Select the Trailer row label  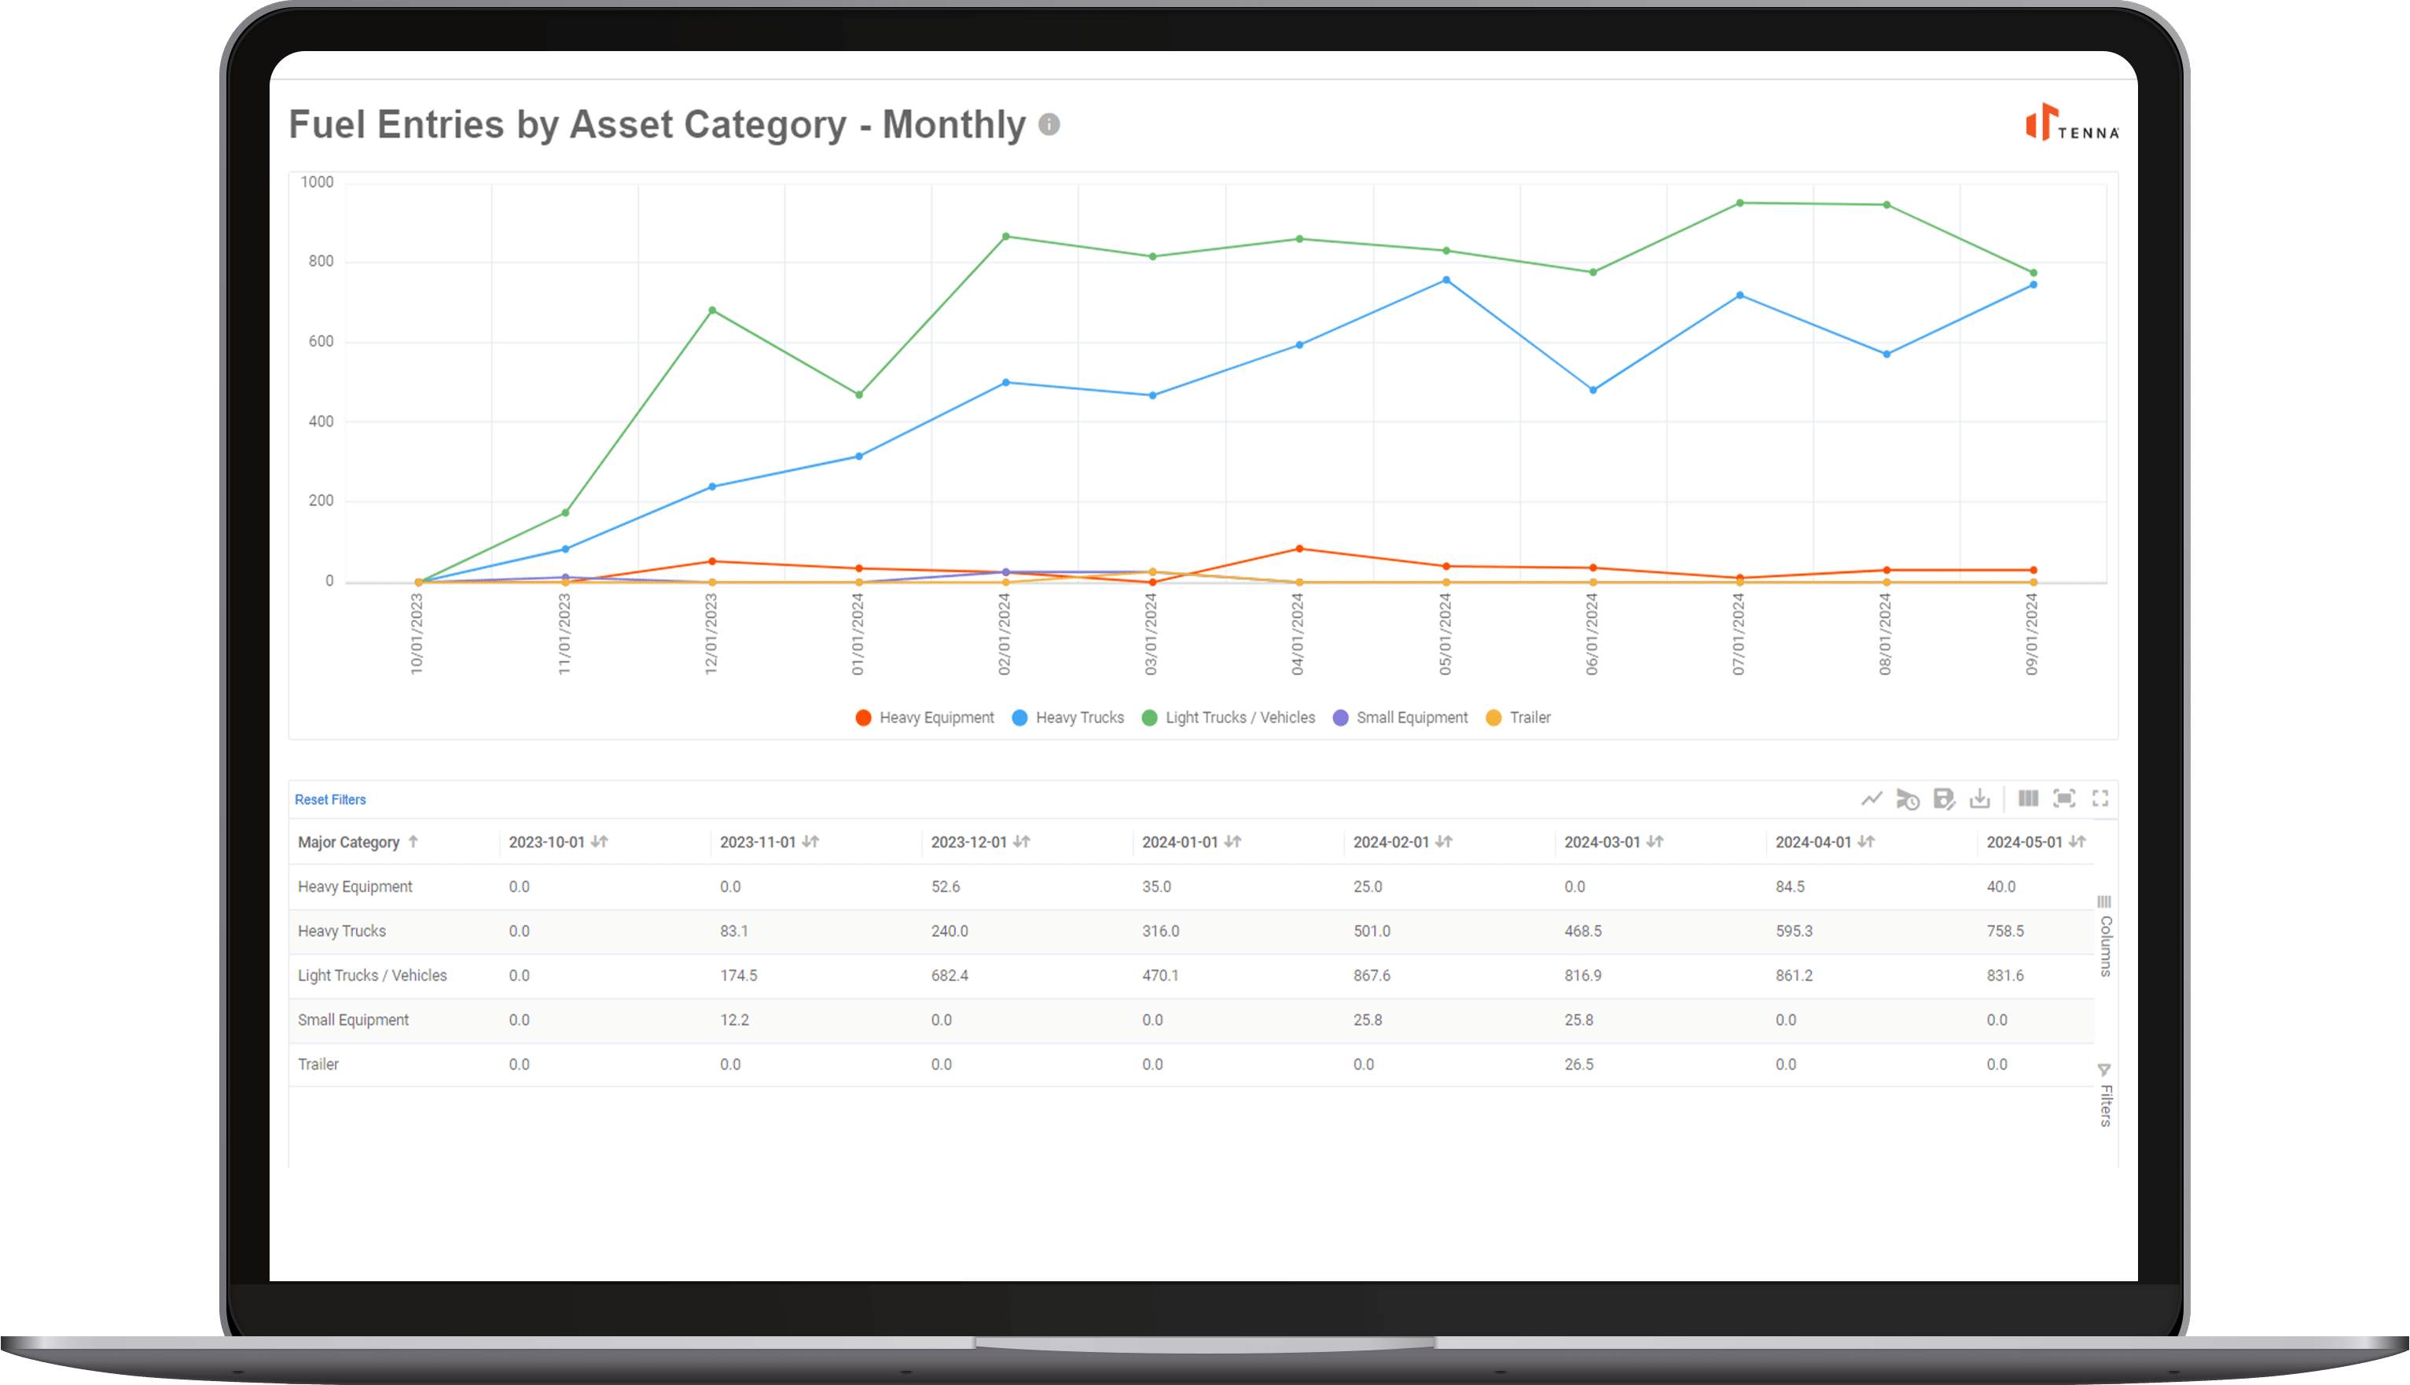318,1064
